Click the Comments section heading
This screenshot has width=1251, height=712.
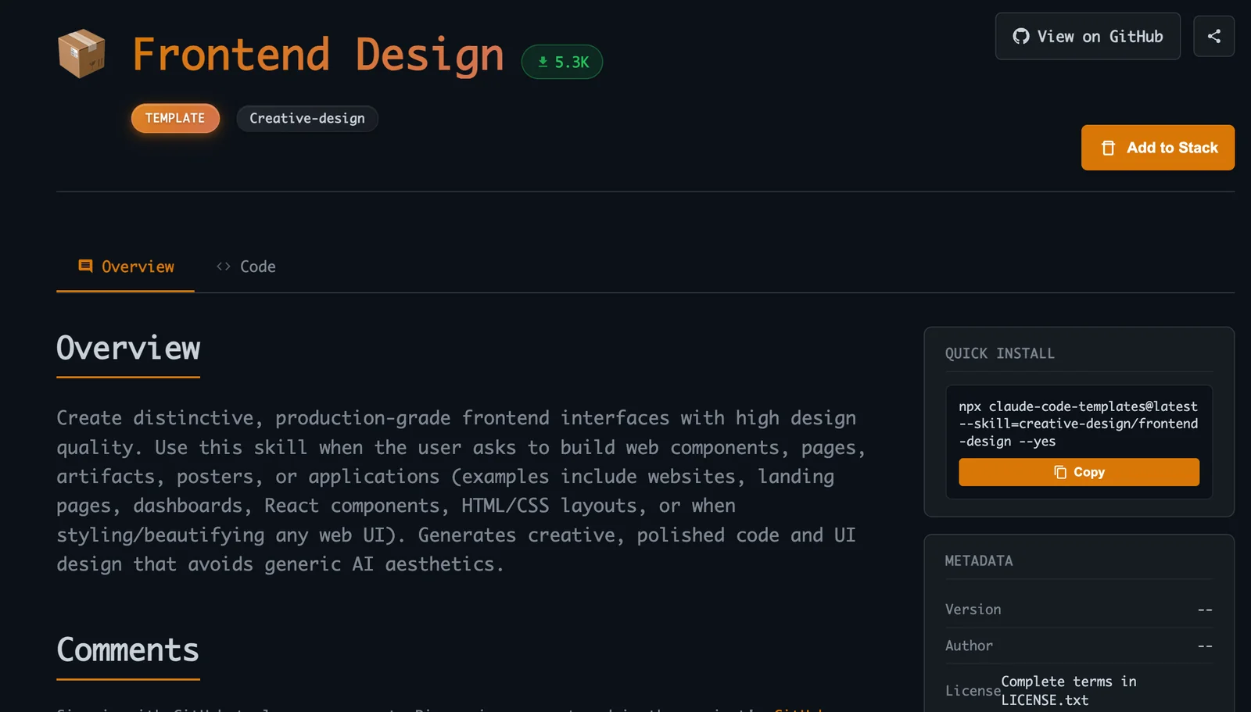click(127, 650)
